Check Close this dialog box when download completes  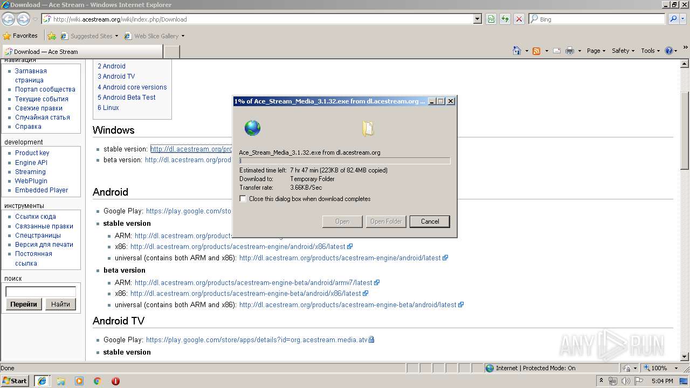[243, 199]
